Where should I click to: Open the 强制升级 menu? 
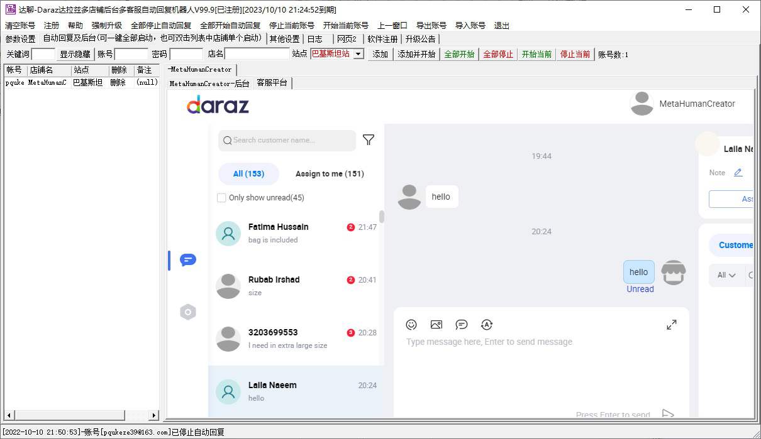[107, 26]
